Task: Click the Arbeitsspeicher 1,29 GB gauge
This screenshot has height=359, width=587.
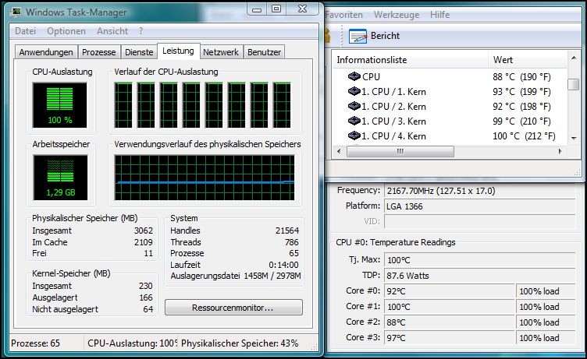Action: pyautogui.click(x=60, y=178)
